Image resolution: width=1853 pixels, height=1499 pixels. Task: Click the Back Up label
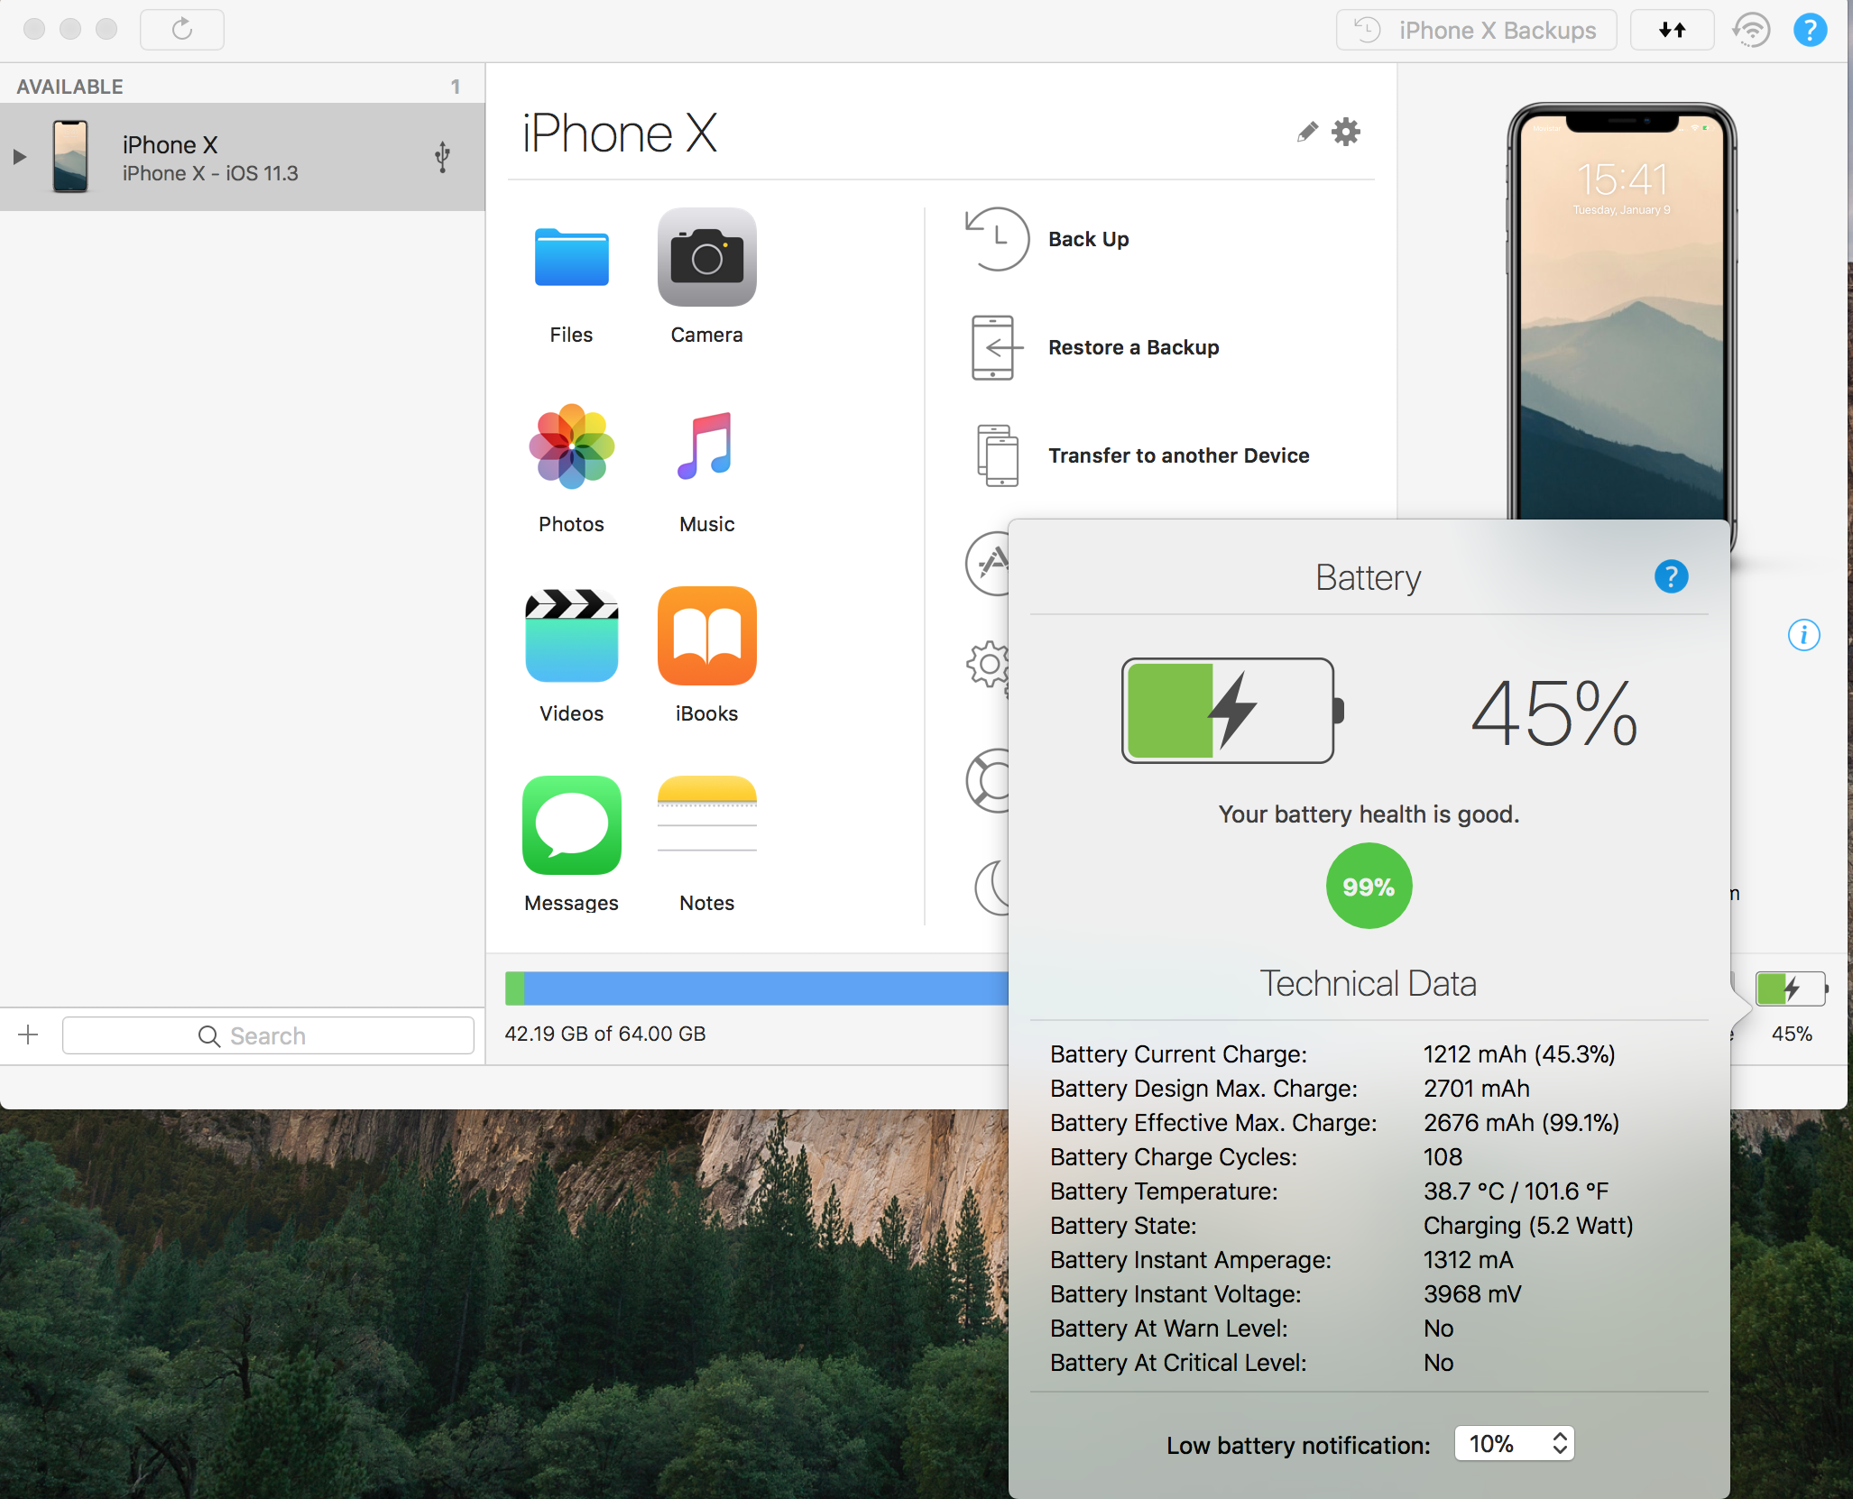click(x=1088, y=239)
